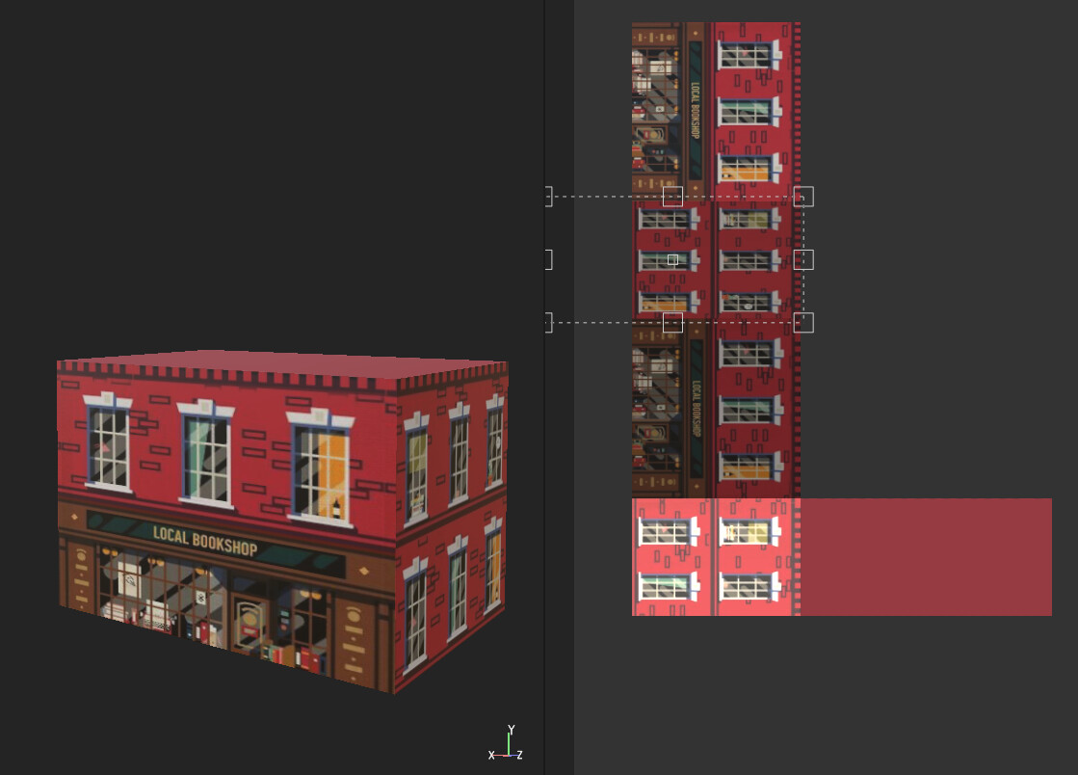Select the bottom-right slice handle
This screenshot has width=1078, height=775.
[805, 321]
